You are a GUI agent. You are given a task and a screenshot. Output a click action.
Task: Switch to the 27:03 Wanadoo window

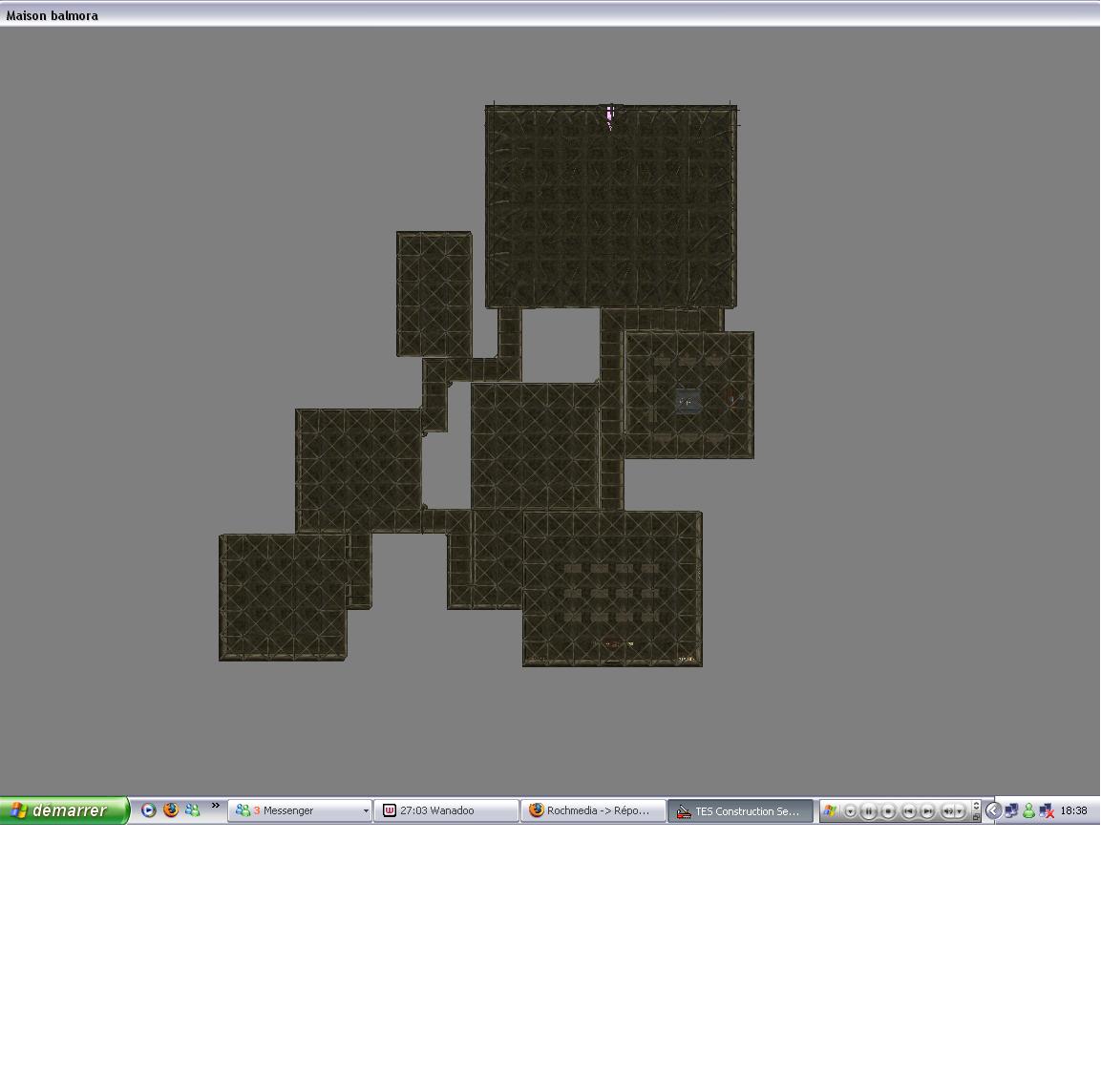click(446, 810)
